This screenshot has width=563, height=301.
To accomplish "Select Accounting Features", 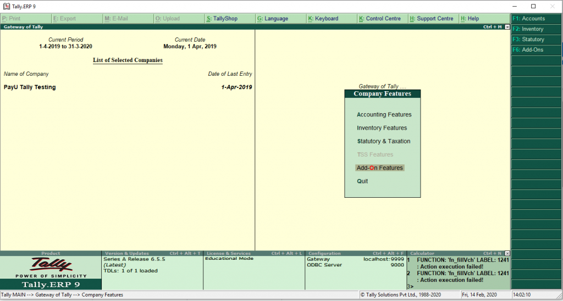I will coord(384,115).
